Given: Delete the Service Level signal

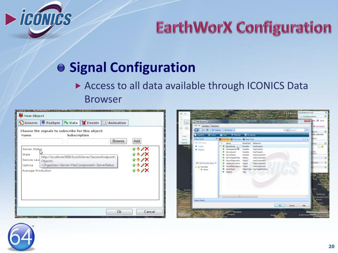Looking at the screenshot, I should pyautogui.click(x=147, y=159).
